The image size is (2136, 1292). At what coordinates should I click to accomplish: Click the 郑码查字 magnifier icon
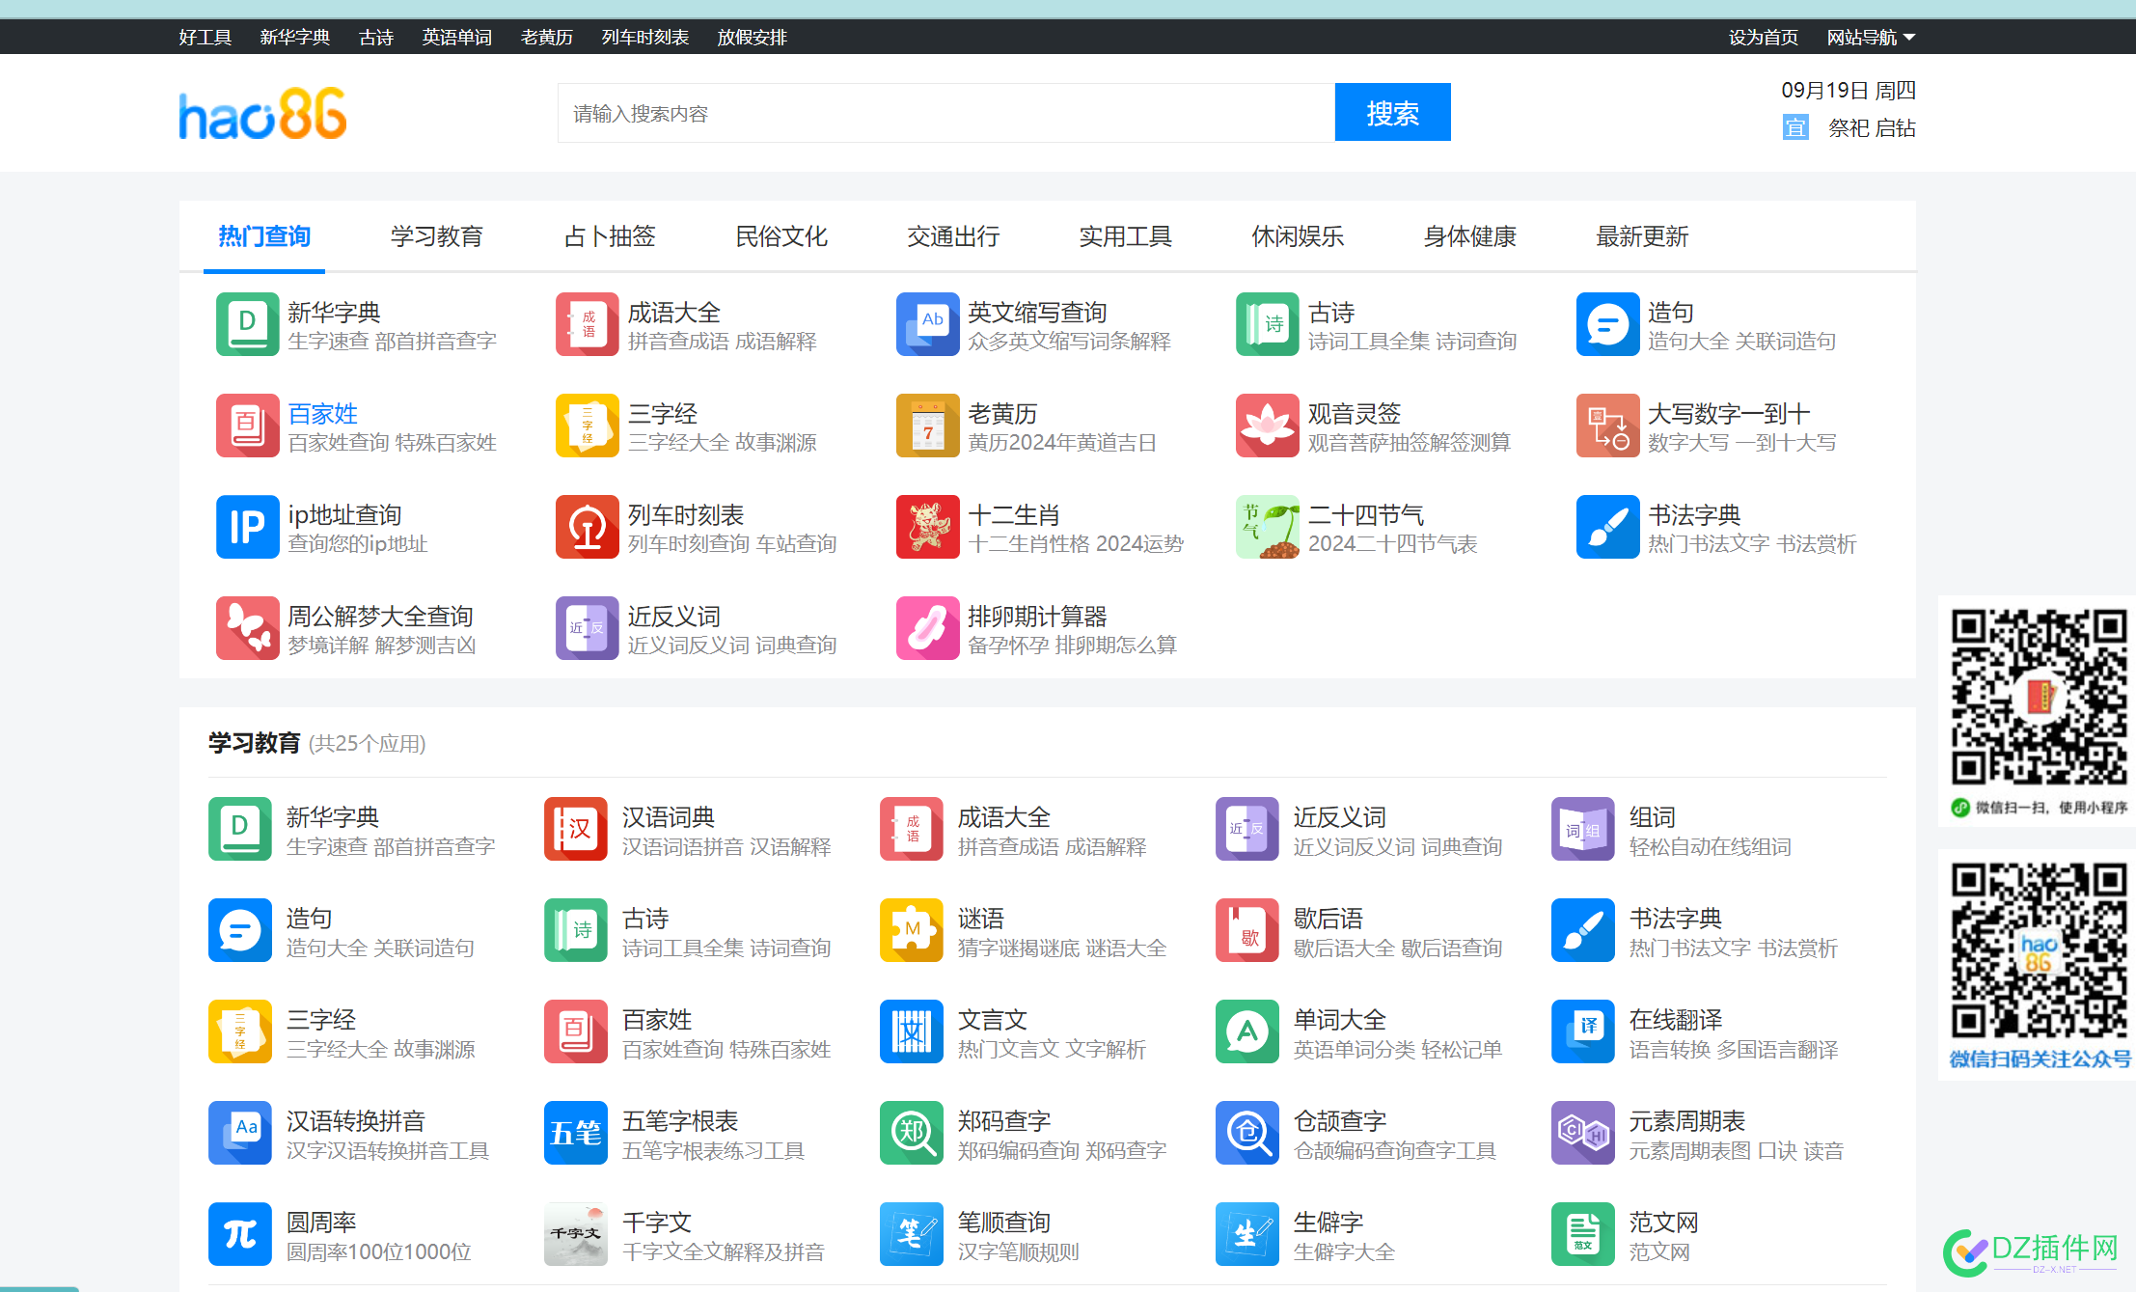pyautogui.click(x=912, y=1133)
